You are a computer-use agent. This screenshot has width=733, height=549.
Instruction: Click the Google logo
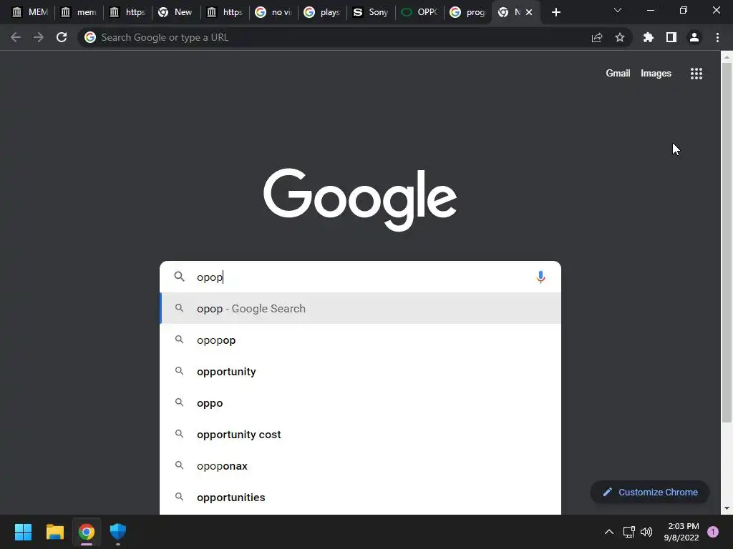[360, 199]
